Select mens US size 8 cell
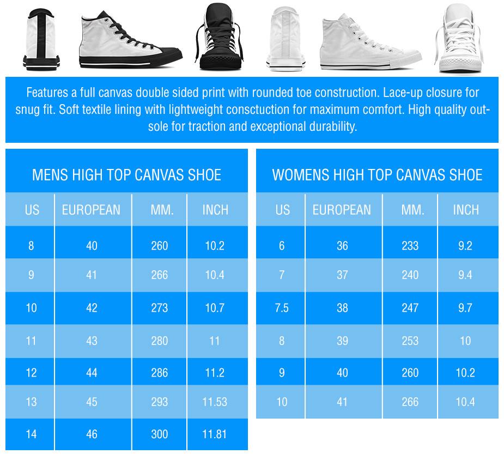The height and width of the screenshot is (460, 504). (31, 246)
